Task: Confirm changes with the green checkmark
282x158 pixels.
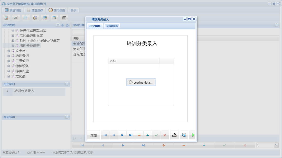Action: coord(156,135)
